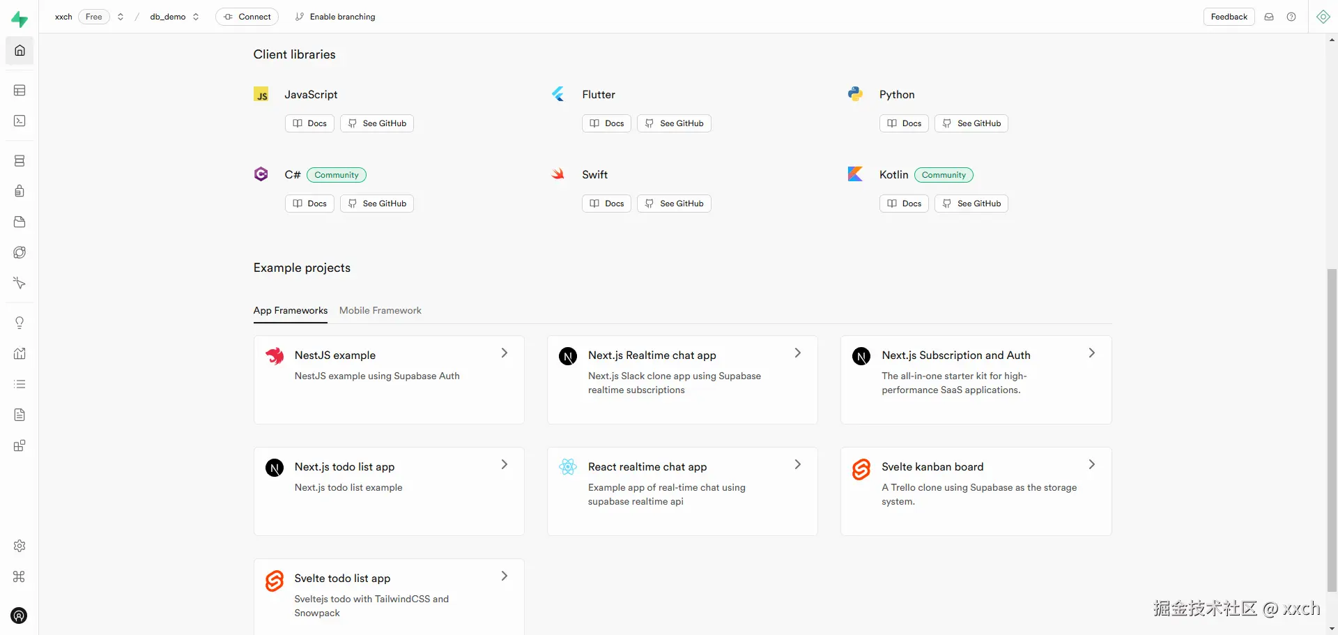
Task: Open the Table Editor sidebar icon
Action: 20,91
